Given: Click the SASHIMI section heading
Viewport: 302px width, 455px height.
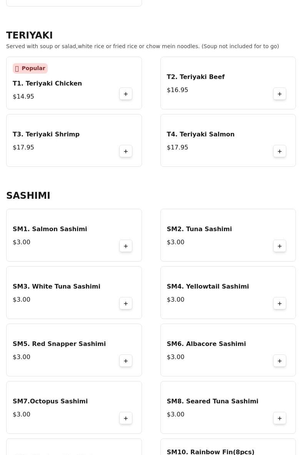Looking at the screenshot, I should point(28,195).
